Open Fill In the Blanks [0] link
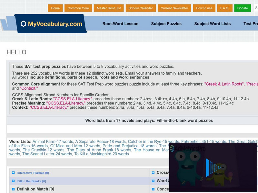Screen dimensions: 258x193 [32, 181]
